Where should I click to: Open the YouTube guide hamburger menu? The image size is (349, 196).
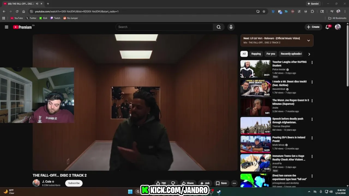[x=7, y=27]
